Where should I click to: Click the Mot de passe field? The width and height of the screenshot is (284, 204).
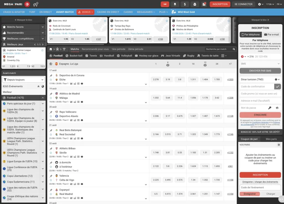[253, 108]
